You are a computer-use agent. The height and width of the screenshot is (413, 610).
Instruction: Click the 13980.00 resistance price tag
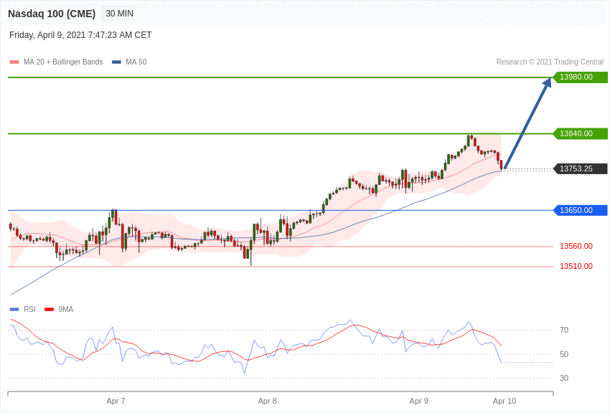[x=580, y=77]
